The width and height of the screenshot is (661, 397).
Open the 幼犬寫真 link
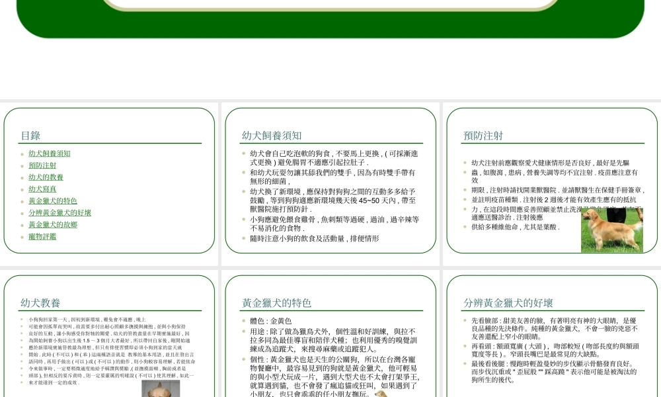pos(42,189)
